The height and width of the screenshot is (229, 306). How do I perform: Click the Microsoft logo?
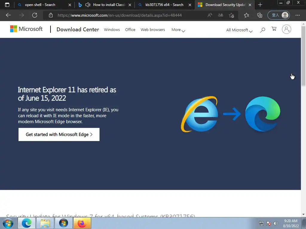26,29
